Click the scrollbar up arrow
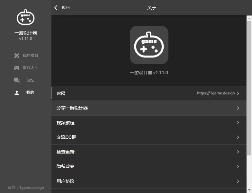 tap(249, 18)
